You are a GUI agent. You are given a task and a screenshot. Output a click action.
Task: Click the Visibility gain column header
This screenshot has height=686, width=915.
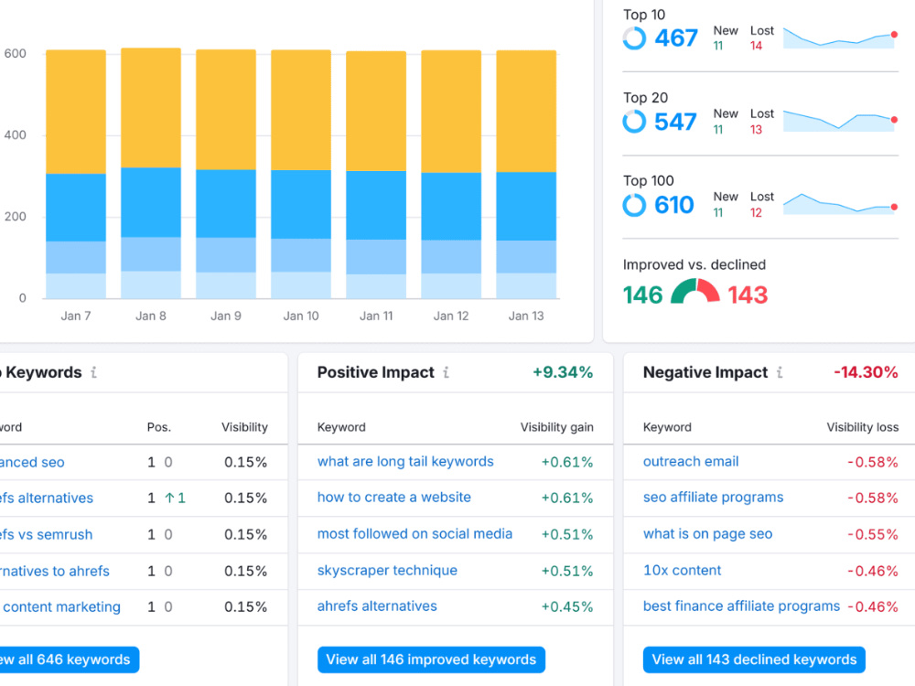tap(556, 427)
